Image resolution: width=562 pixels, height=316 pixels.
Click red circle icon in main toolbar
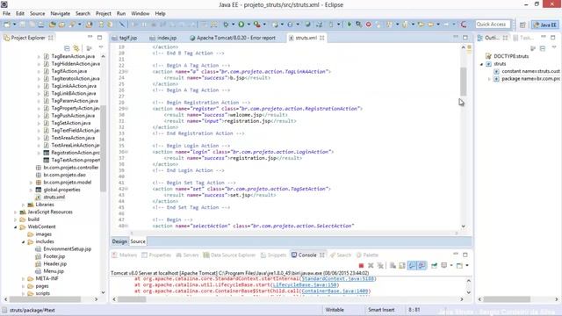coord(368,25)
